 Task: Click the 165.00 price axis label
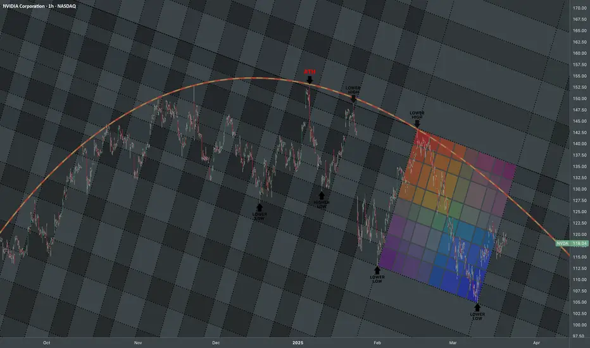click(x=580, y=30)
